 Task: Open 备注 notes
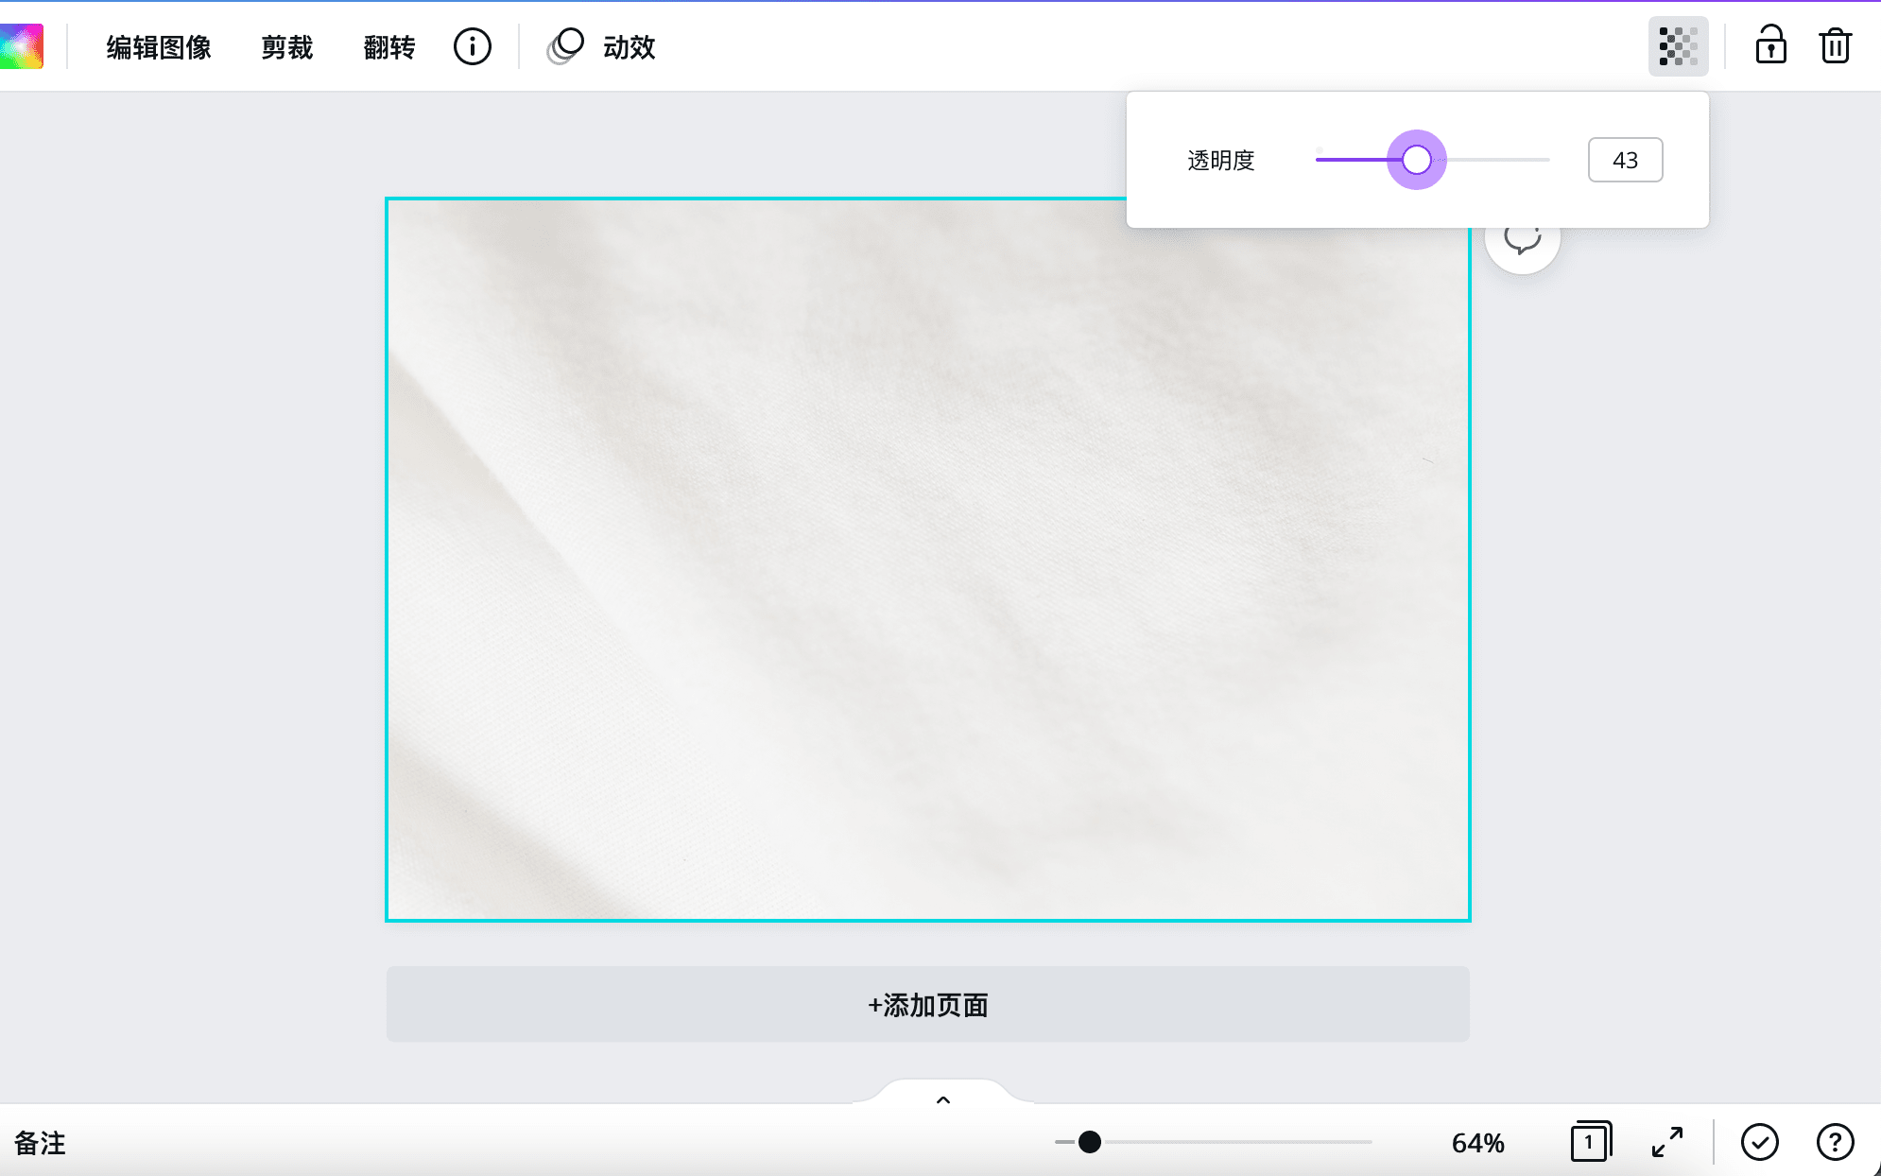pyautogui.click(x=40, y=1143)
